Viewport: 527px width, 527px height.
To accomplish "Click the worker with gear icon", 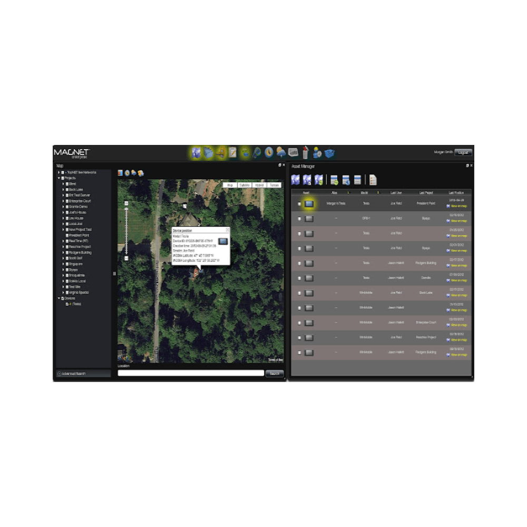I will (317, 153).
